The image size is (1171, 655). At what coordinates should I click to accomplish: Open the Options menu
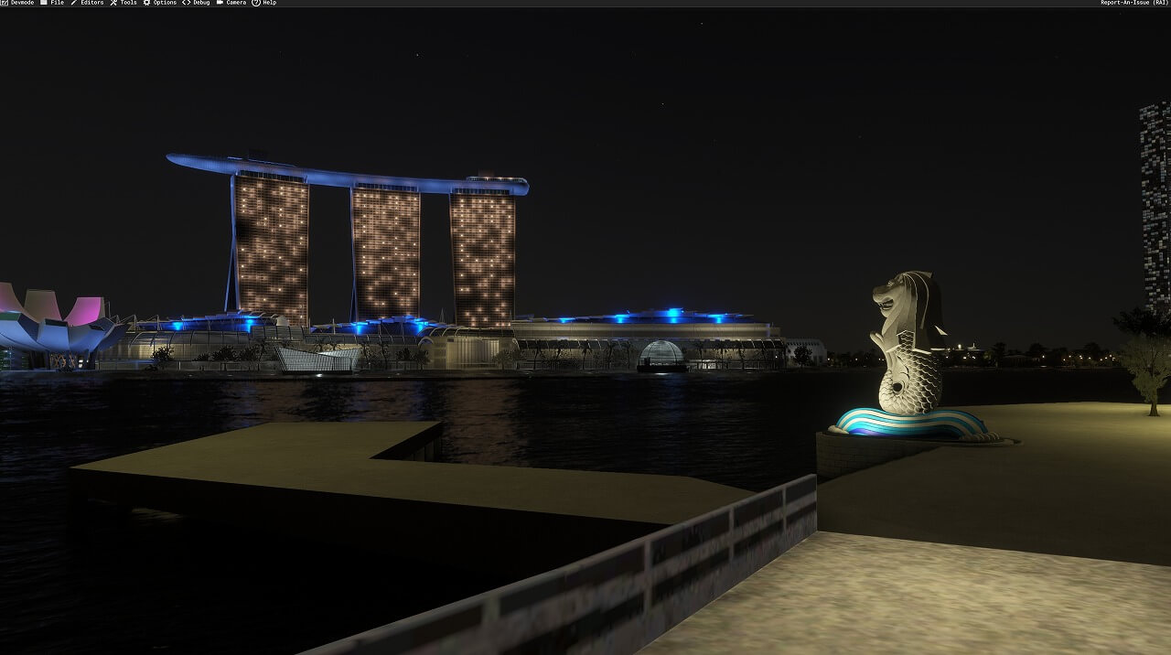(160, 3)
